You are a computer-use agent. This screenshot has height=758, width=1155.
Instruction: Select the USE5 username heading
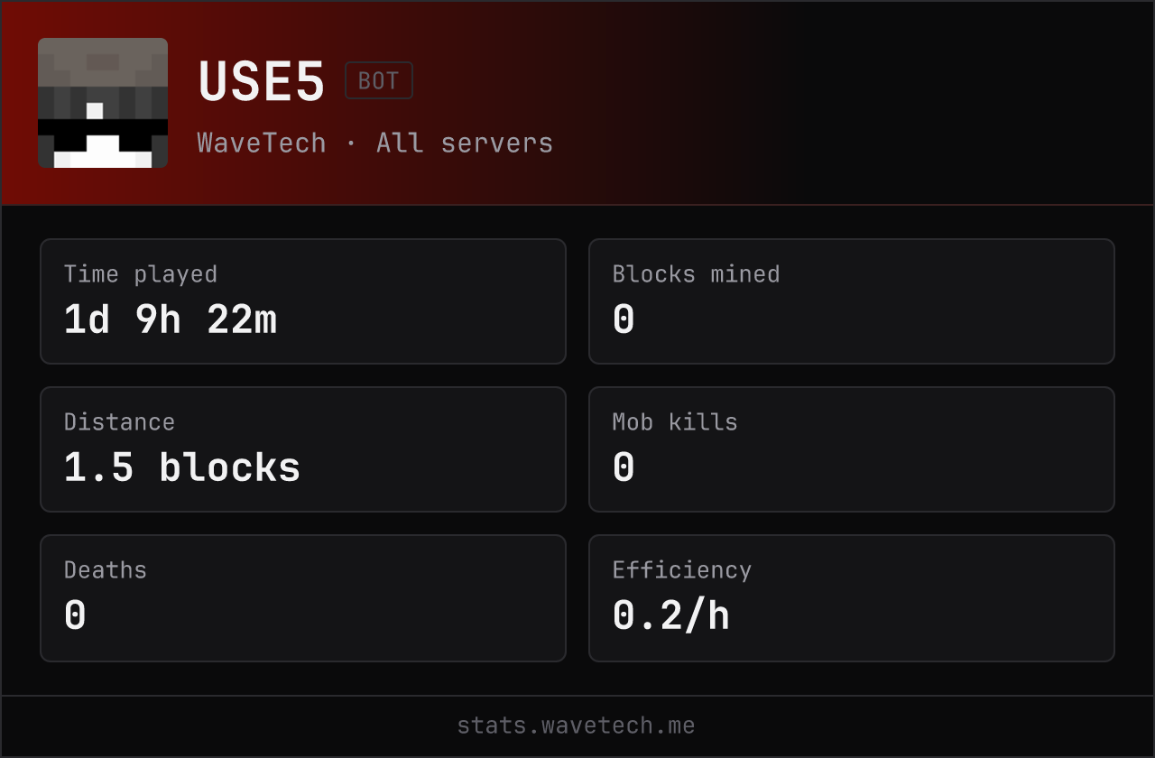coord(262,81)
